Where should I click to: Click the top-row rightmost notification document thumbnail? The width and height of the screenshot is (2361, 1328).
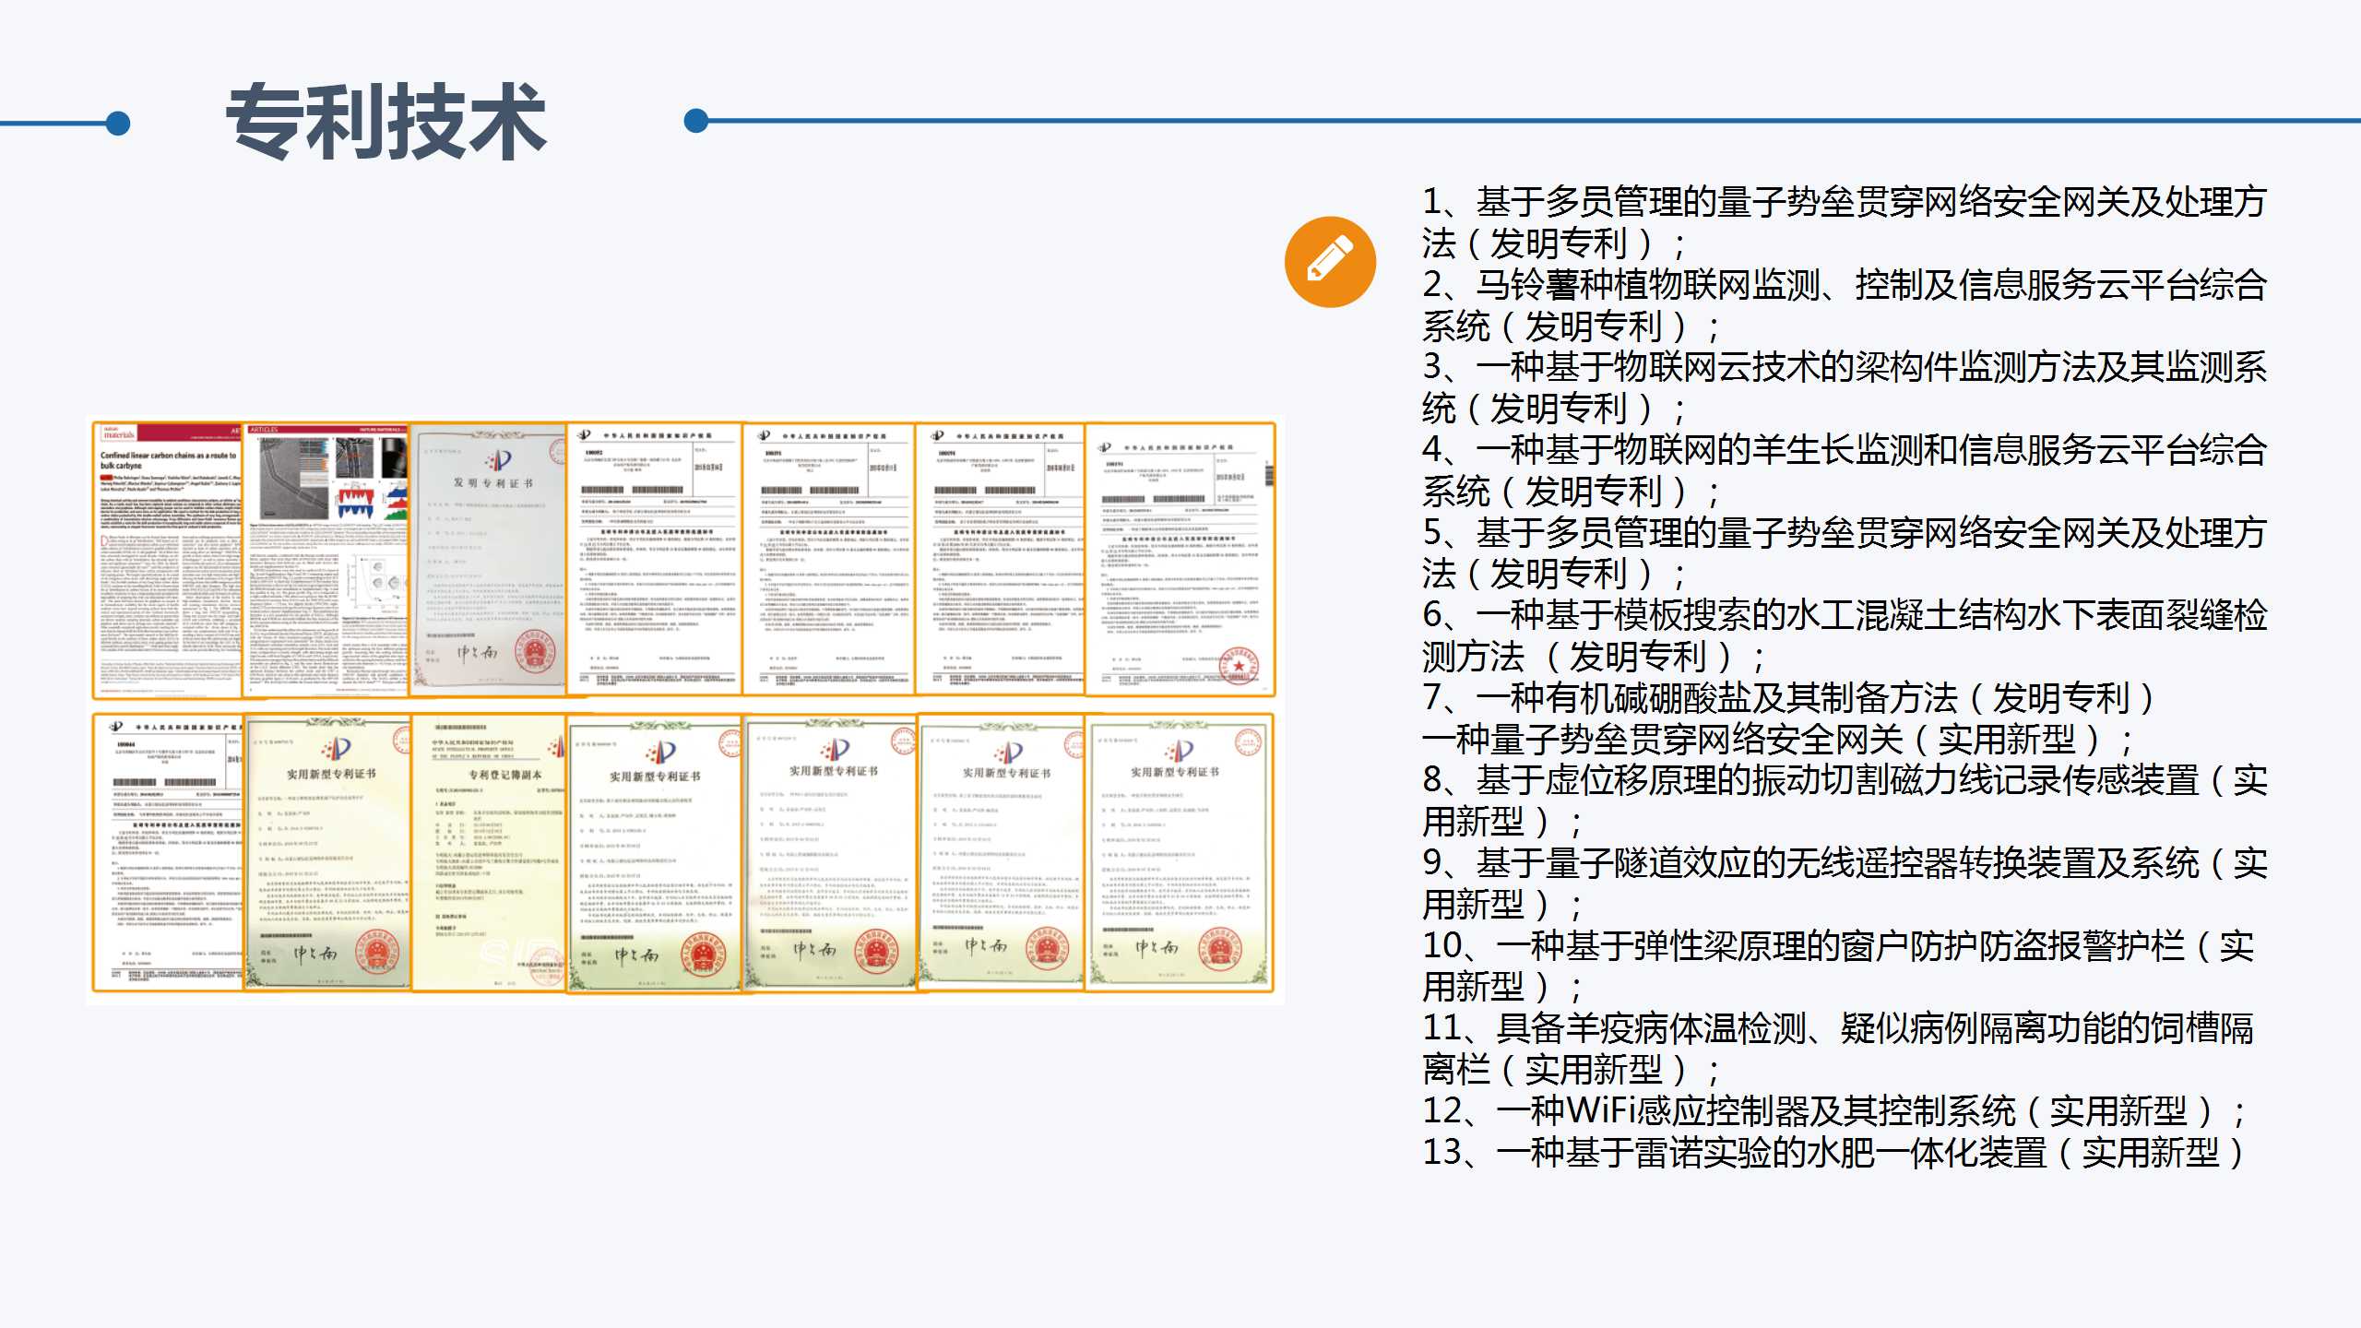point(1180,560)
